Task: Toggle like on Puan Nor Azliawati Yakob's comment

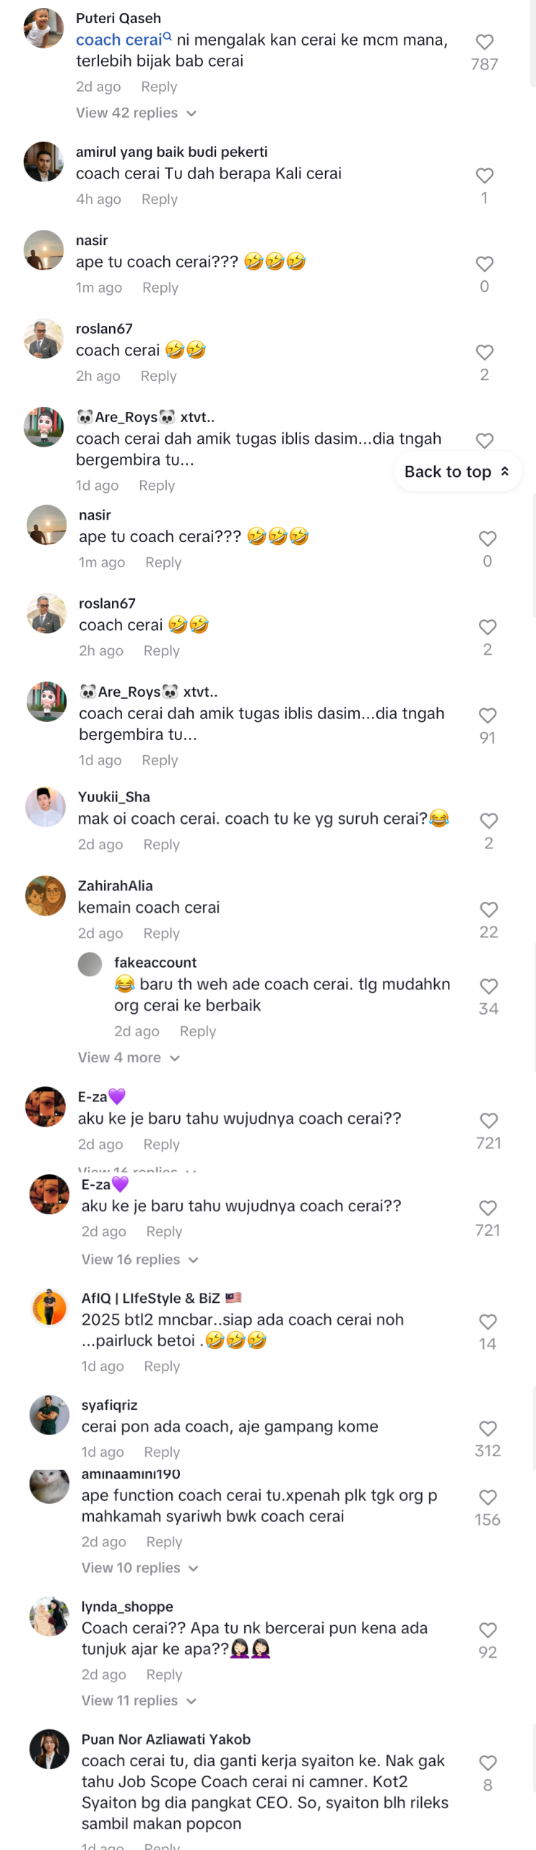Action: pos(488,1763)
